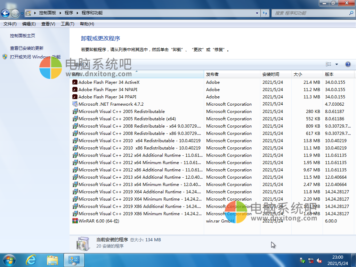Open the Start menu orb
Viewport: 356px width, 267px height.
coord(9,260)
